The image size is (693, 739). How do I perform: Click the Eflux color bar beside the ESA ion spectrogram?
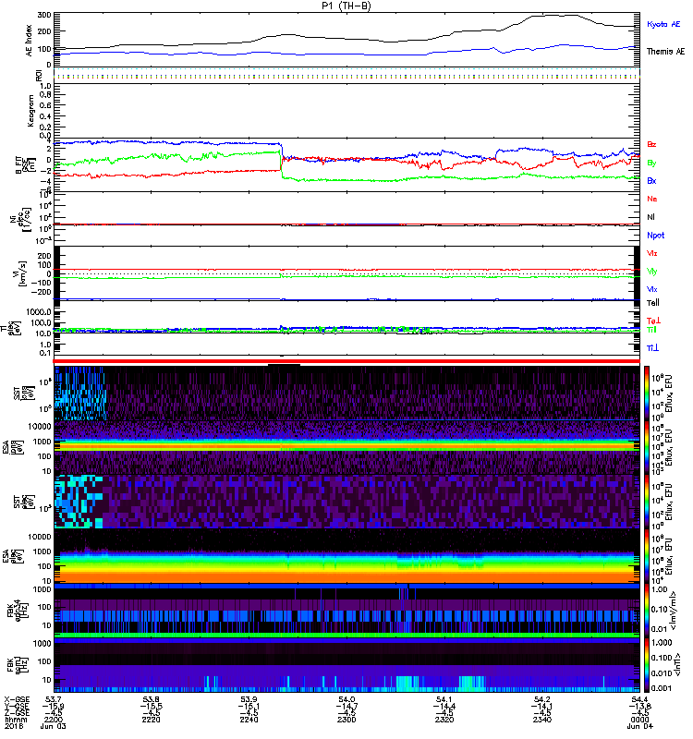pos(647,447)
